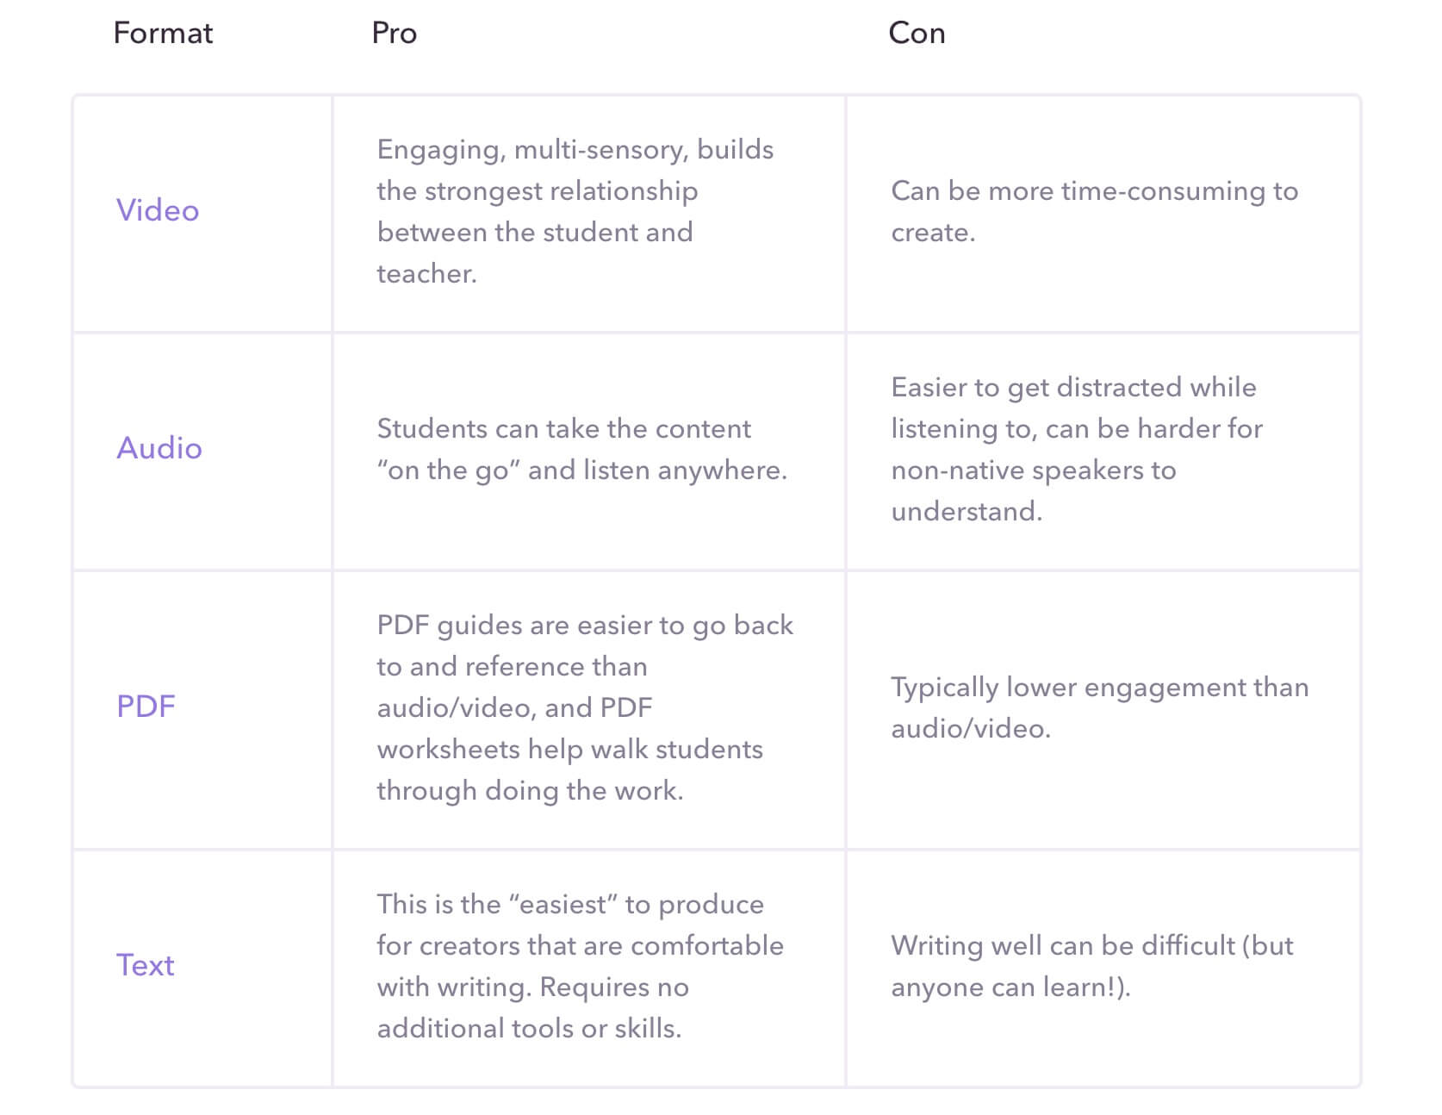Click the text 'anyone can learn!)'
The height and width of the screenshot is (1115, 1442).
coord(1010,987)
